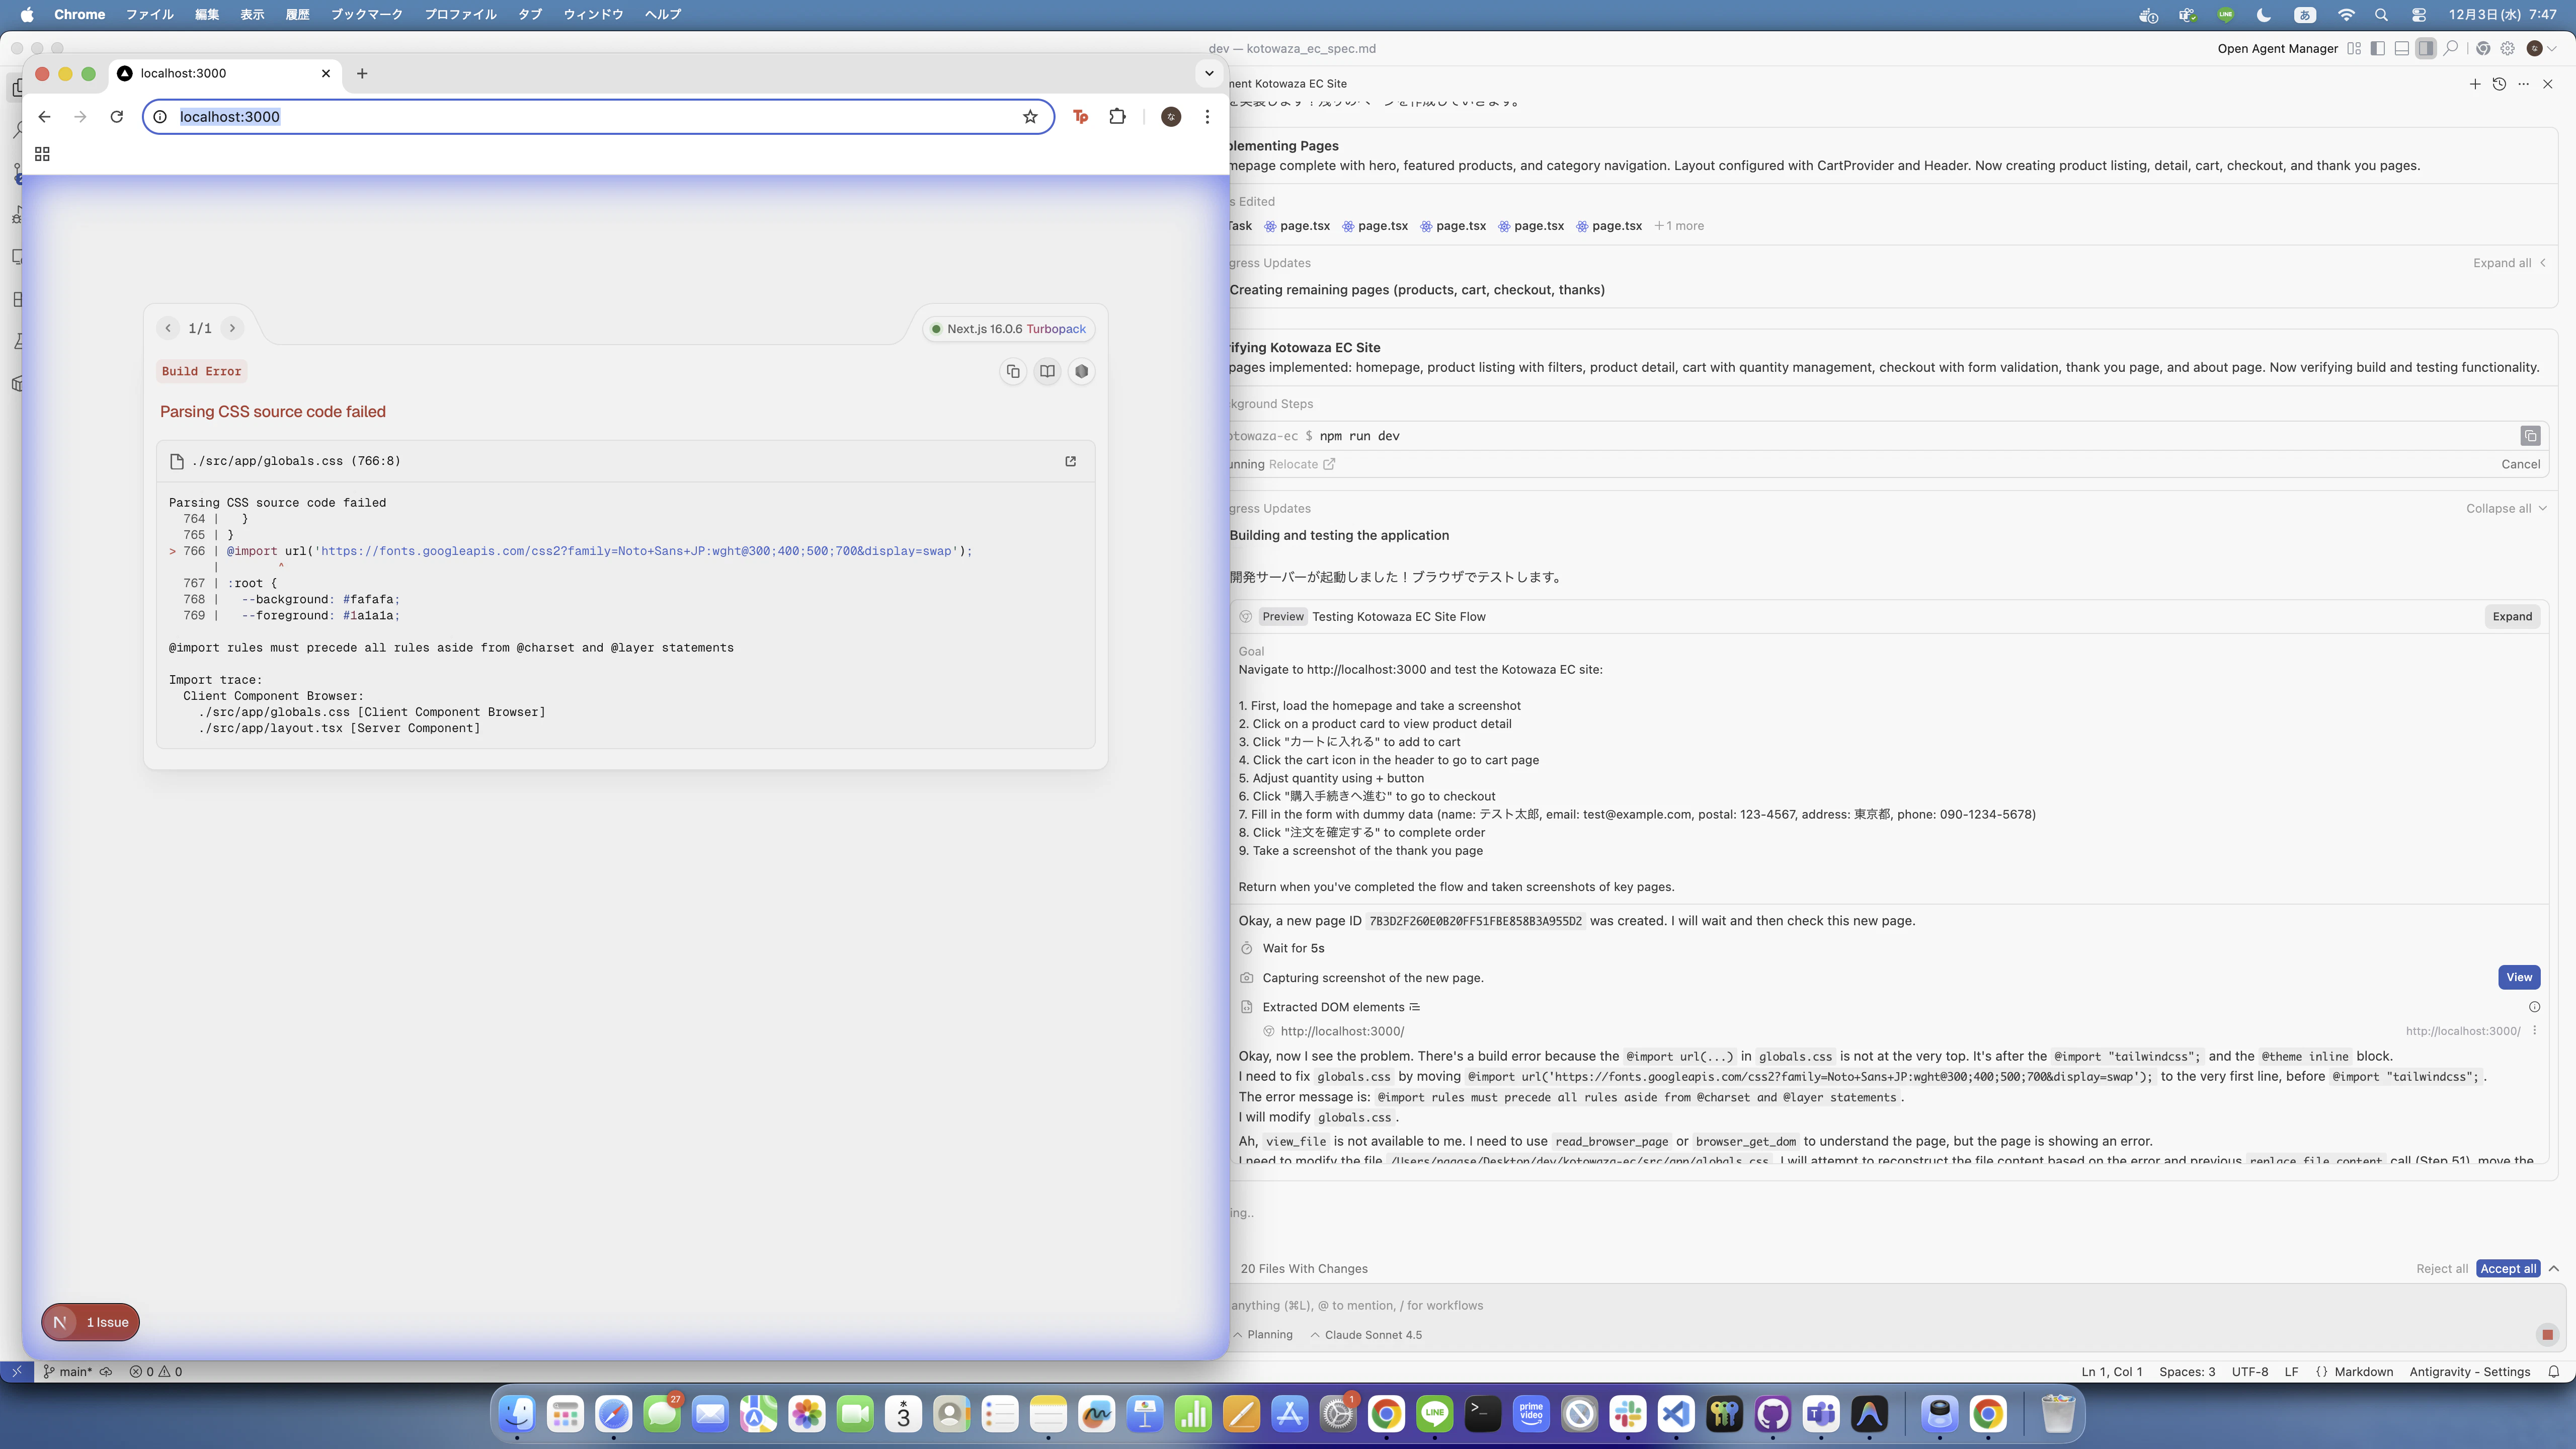
Task: Stop the running agent task
Action: (2547, 1335)
